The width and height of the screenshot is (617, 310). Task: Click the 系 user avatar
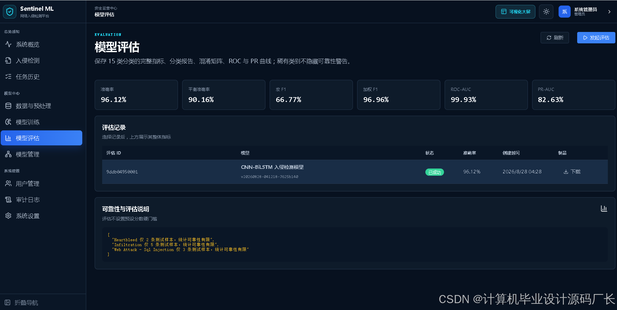(564, 12)
